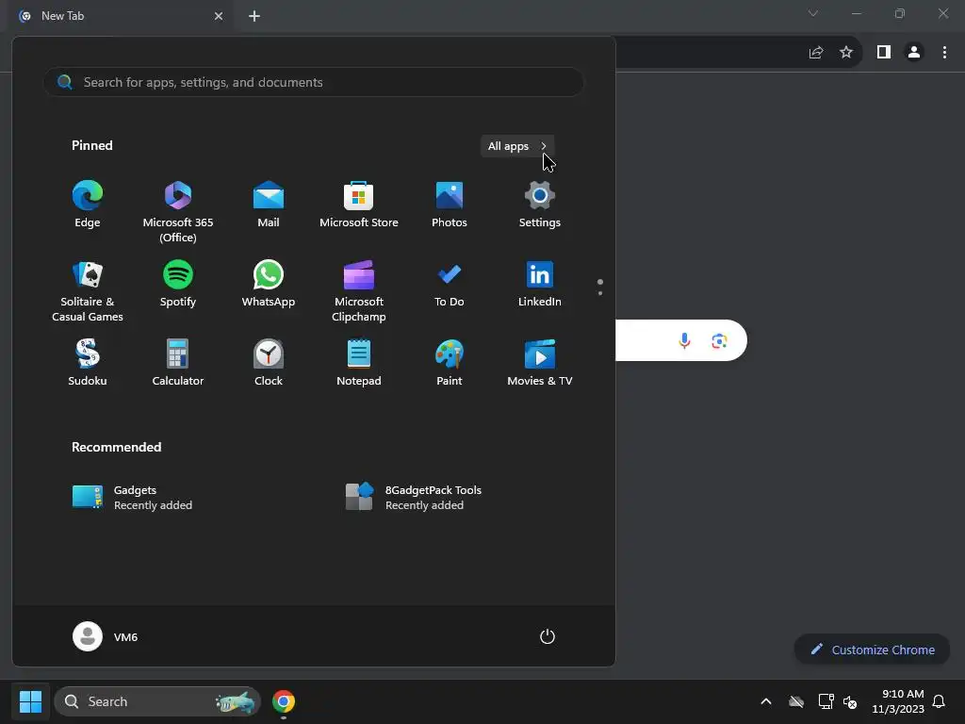Open WhatsApp pinned app

coord(269,284)
